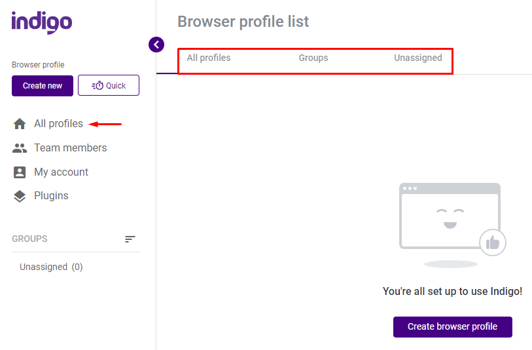Open All profiles in the sidebar
This screenshot has height=350, width=532.
point(58,124)
